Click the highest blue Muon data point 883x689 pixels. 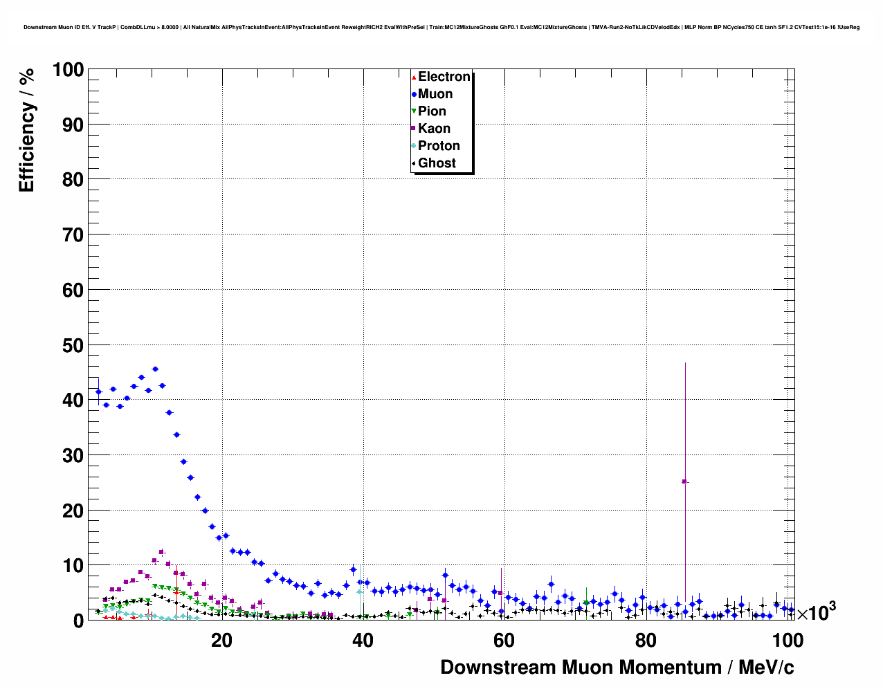point(155,369)
